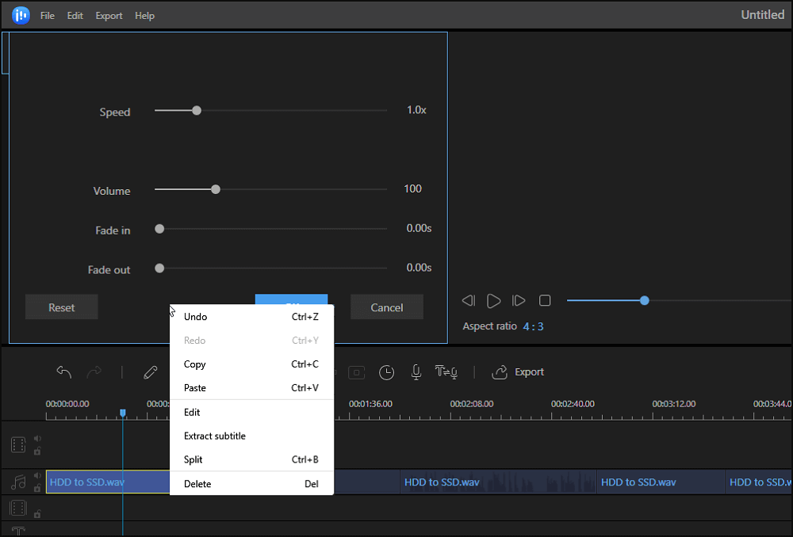Toggle the lock on the audio track
This screenshot has width=793, height=537.
click(37, 488)
